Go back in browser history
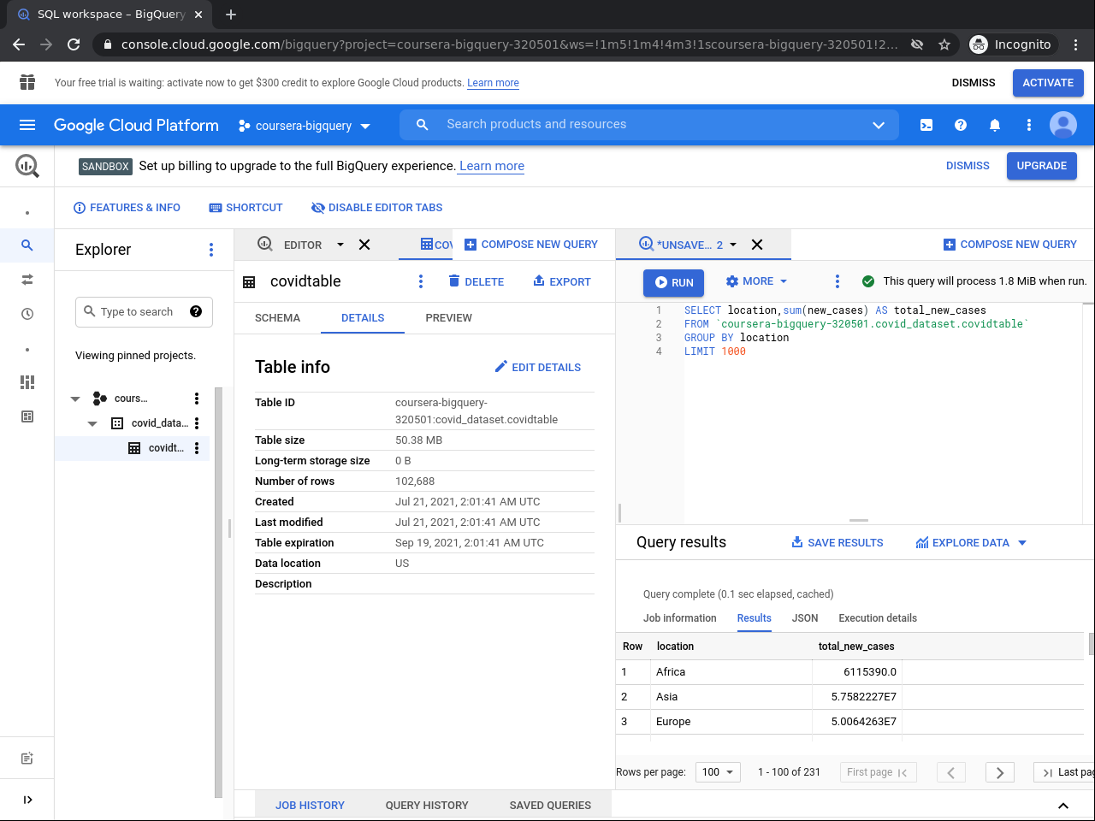 [x=19, y=44]
